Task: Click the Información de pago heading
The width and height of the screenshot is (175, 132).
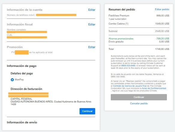Action: pyautogui.click(x=22, y=66)
